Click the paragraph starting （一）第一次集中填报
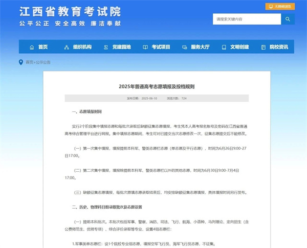The height and width of the screenshot is (248, 307). coord(157,152)
